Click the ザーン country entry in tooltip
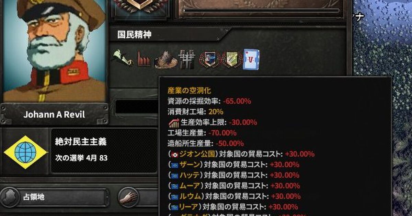 click(x=189, y=165)
